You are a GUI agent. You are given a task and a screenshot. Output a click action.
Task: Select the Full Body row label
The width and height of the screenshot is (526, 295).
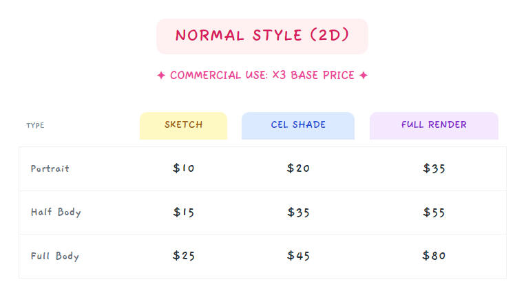tap(55, 256)
